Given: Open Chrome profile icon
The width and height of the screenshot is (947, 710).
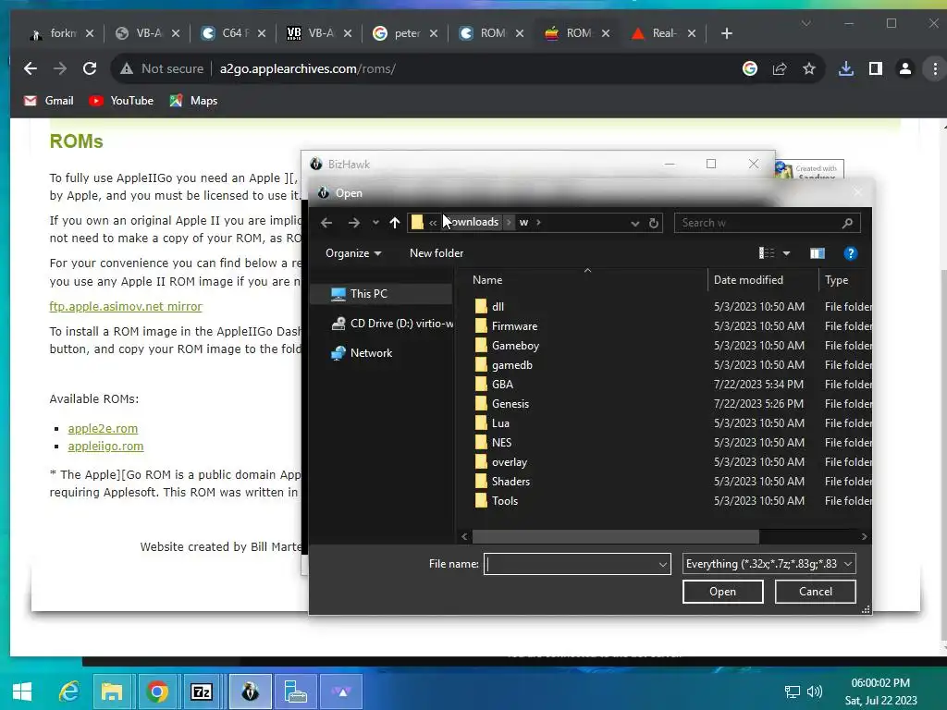Looking at the screenshot, I should pos(904,68).
